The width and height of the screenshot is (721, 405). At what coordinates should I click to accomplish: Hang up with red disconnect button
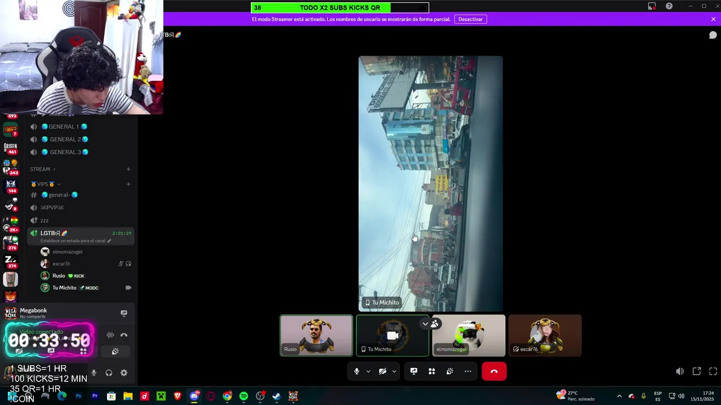point(494,371)
